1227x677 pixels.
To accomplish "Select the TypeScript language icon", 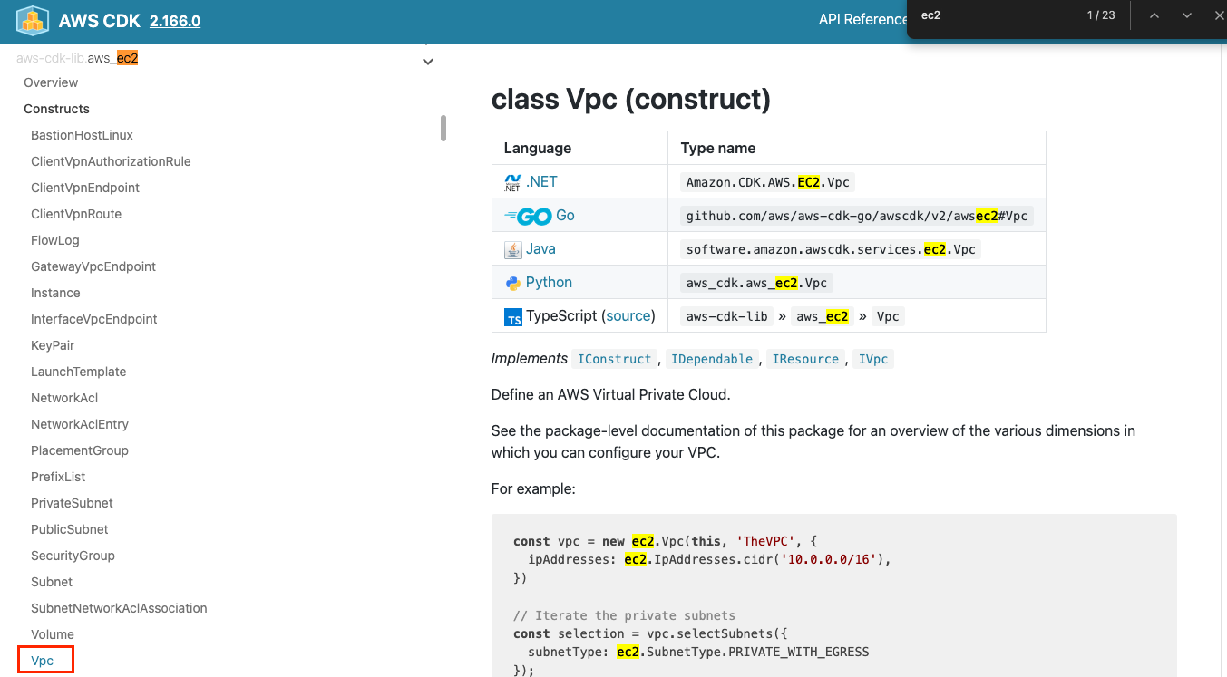I will [513, 316].
